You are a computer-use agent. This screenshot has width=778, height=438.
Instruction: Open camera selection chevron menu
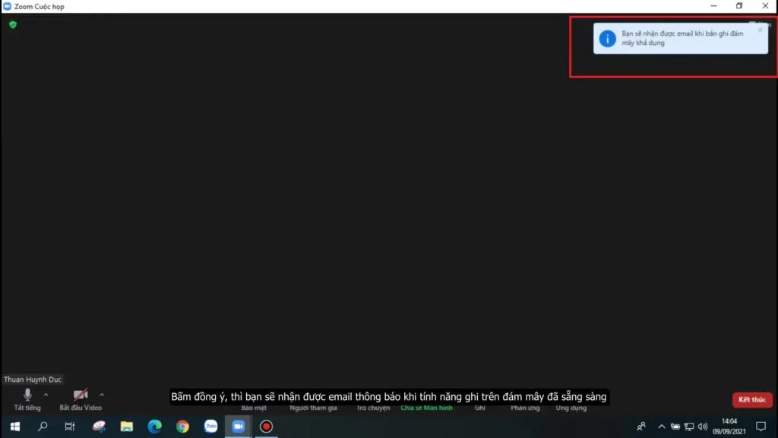(101, 395)
